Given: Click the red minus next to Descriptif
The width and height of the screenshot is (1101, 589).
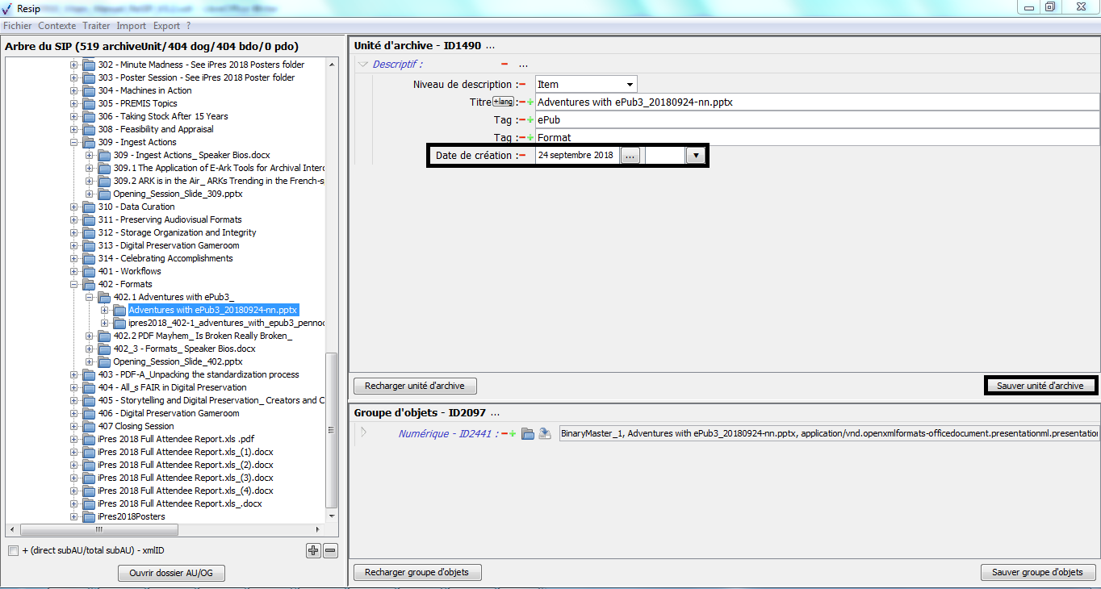Looking at the screenshot, I should pyautogui.click(x=504, y=65).
